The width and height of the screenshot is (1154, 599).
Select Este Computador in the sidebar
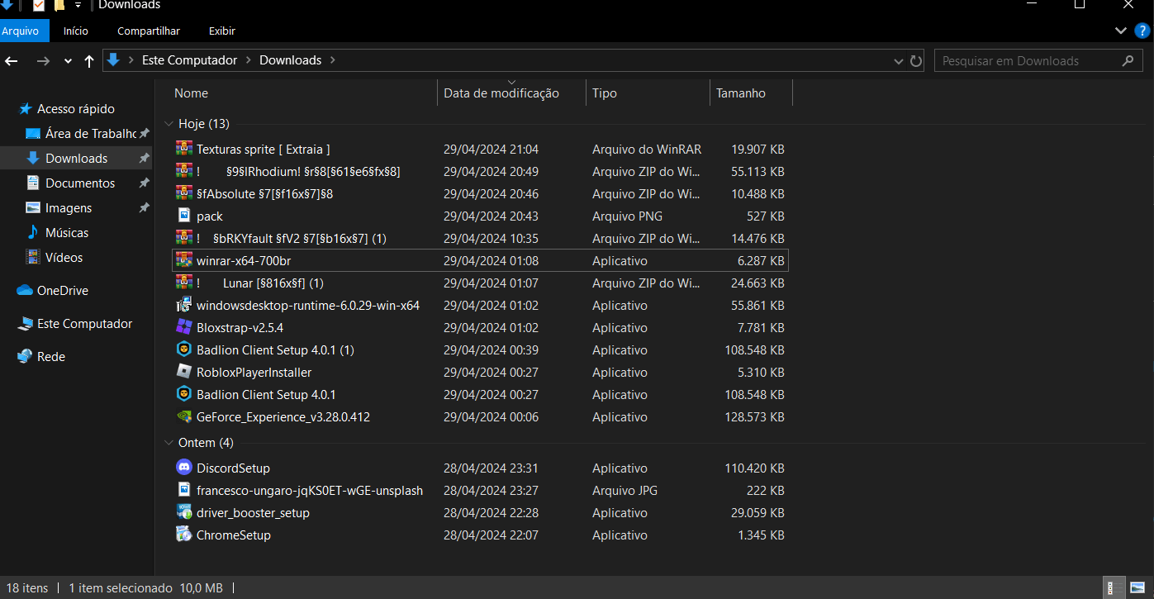point(84,324)
